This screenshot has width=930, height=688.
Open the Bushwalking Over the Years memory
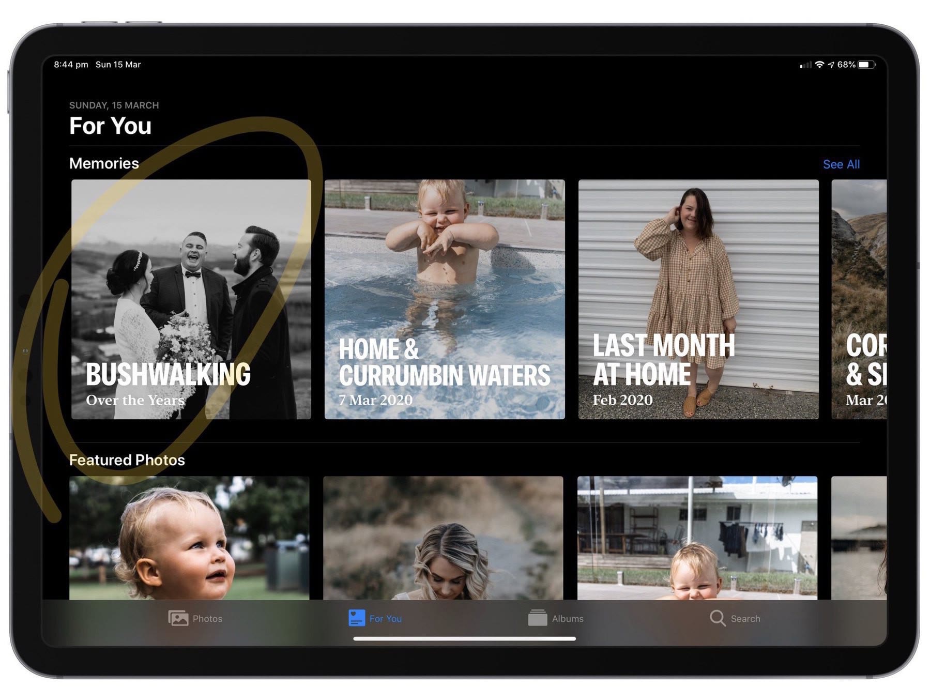click(191, 299)
